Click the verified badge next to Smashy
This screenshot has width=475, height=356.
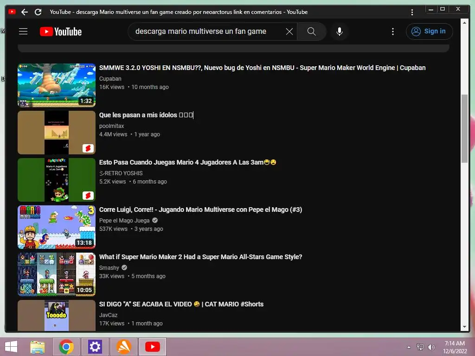coord(124,267)
